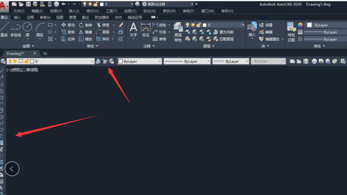Click the 创建 (Create block) button
Image resolution: width=347 pixels, height=195 pixels.
point(266,25)
